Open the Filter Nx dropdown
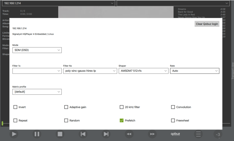234x141 pixels. (90, 71)
